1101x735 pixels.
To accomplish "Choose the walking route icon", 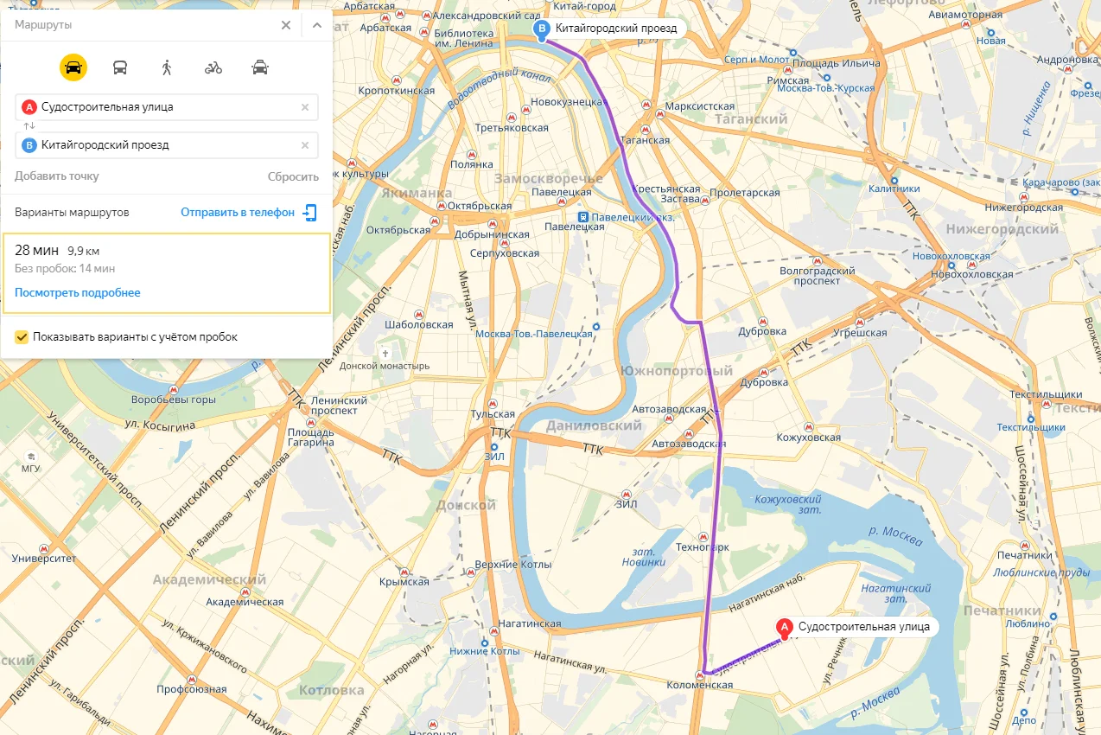I will pyautogui.click(x=167, y=67).
